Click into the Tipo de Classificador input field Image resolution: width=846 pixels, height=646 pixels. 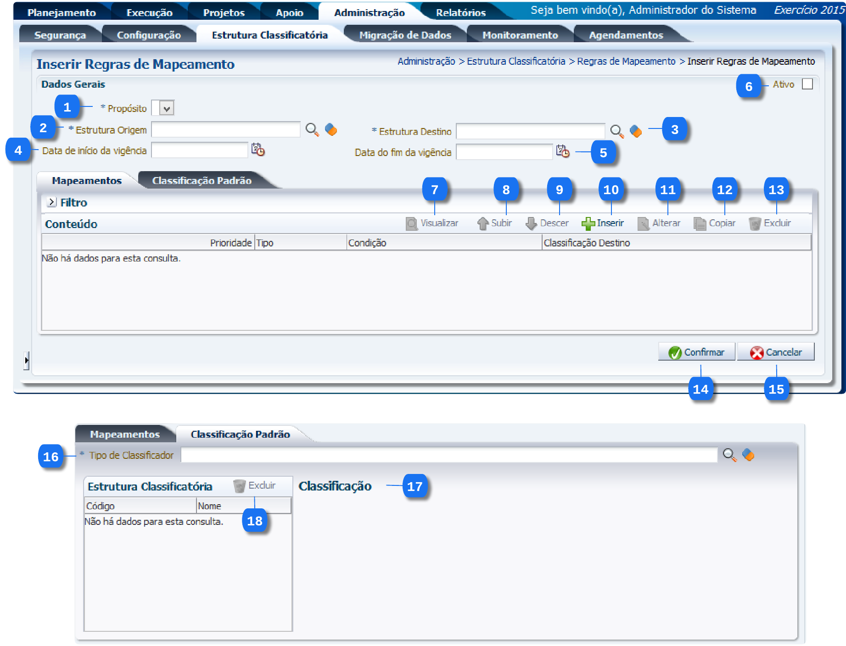tap(448, 455)
